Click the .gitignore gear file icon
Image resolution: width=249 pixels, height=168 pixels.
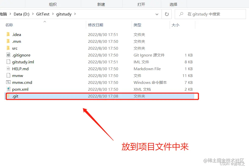[8, 55]
